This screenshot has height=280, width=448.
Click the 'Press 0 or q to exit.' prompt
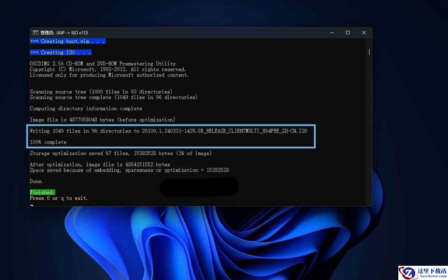pos(59,198)
